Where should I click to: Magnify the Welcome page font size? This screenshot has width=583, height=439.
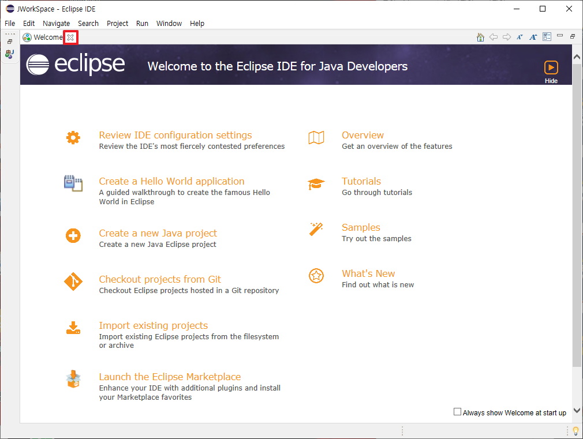pyautogui.click(x=533, y=37)
